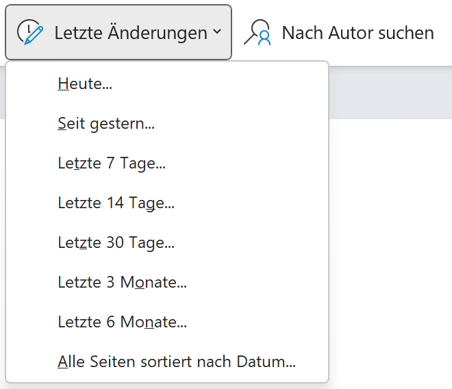Click the white toolbar gap before Nach Autor suchen
452x389 pixels.
point(237,32)
